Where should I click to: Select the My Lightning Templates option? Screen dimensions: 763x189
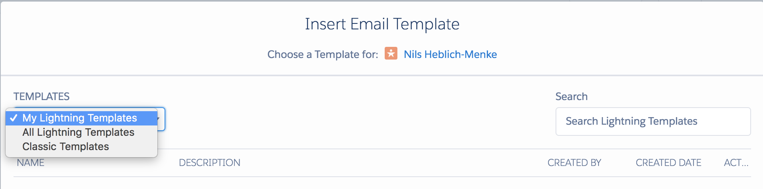click(x=79, y=118)
